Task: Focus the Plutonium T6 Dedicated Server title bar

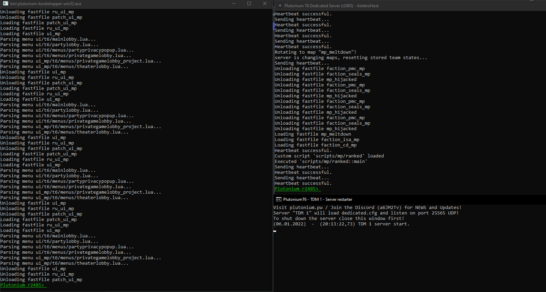Action: 331,6
